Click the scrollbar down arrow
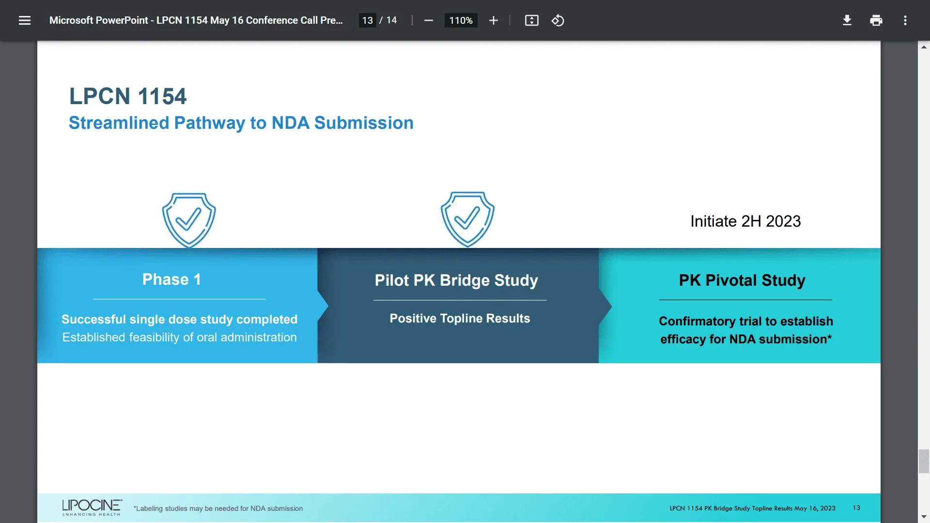930x523 pixels. (924, 517)
